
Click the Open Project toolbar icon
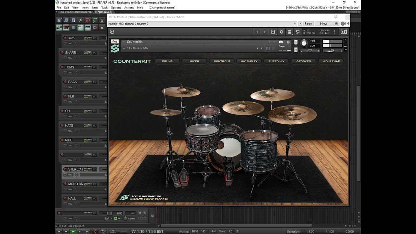pos(66,20)
